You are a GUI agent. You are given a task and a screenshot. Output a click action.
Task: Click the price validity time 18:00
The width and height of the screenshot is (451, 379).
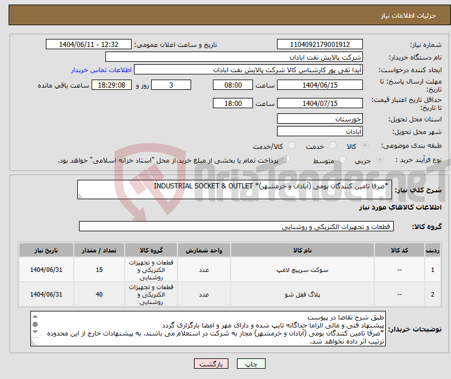(x=233, y=103)
